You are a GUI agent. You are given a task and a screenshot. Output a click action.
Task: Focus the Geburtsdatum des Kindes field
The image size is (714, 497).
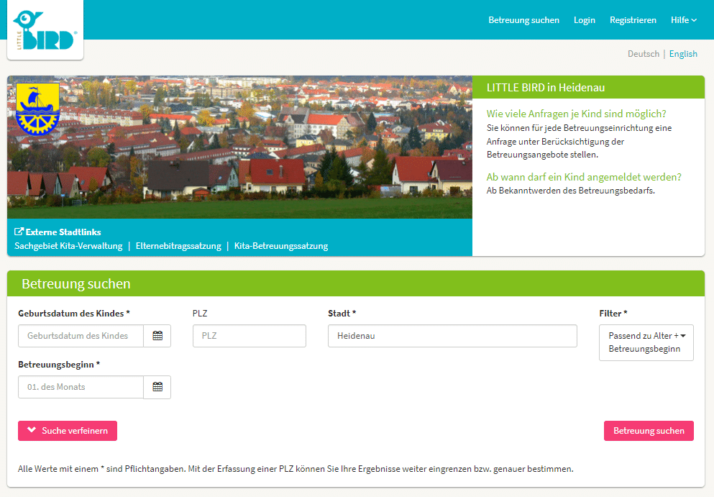(81, 336)
